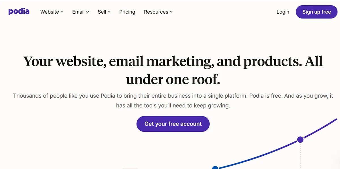Expand the chevron next to Email
This screenshot has height=169, width=340.
pyautogui.click(x=88, y=12)
